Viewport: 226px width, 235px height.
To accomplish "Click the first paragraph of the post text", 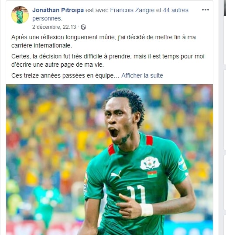I will [x=103, y=41].
